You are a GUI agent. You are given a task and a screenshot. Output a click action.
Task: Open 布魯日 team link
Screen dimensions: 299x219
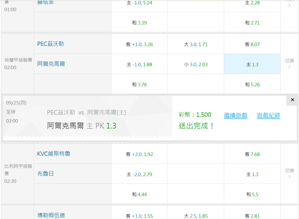click(x=46, y=174)
